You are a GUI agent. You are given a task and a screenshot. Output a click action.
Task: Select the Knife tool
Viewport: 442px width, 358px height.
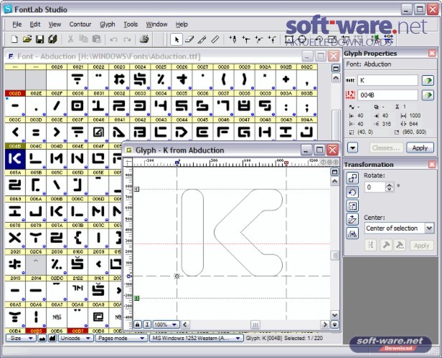202,39
